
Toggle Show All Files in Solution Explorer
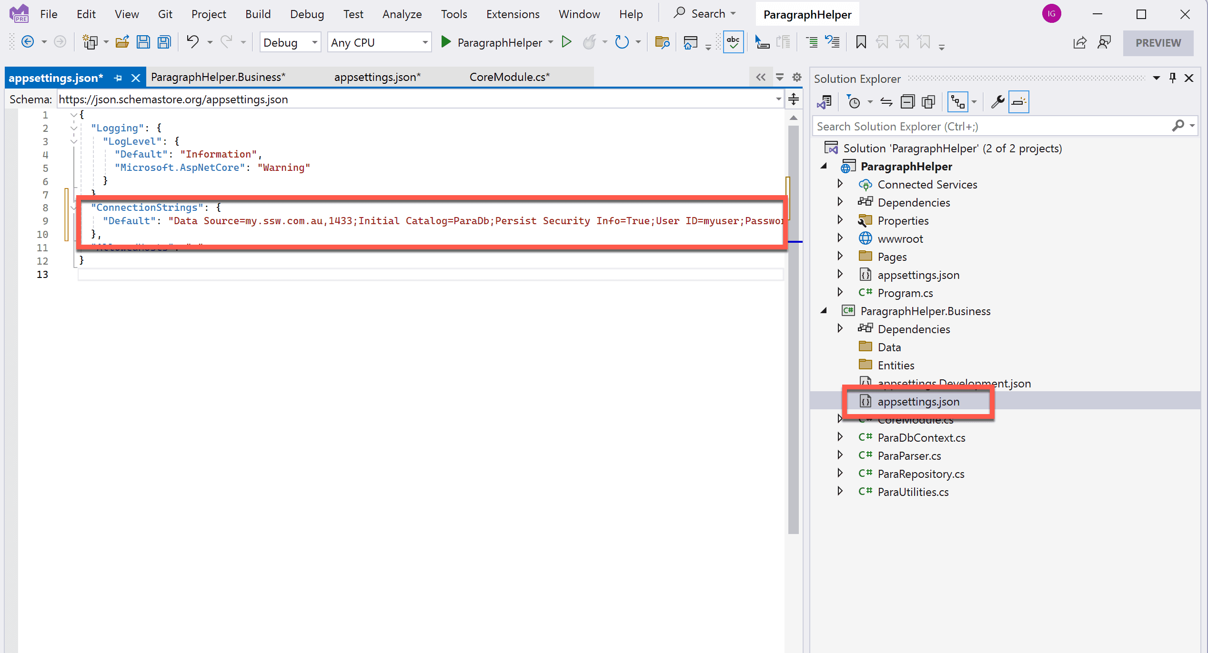click(x=928, y=102)
